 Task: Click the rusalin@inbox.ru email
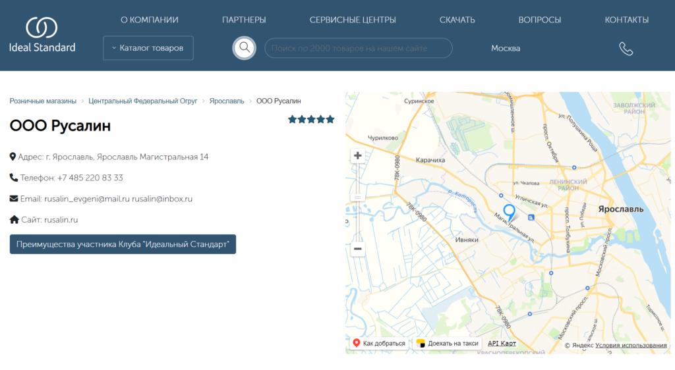click(162, 199)
